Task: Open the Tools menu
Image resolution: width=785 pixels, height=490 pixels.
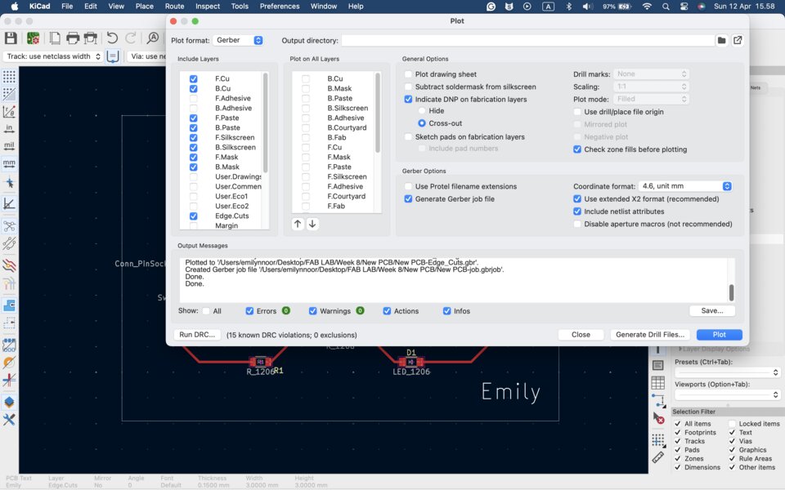Action: point(240,7)
